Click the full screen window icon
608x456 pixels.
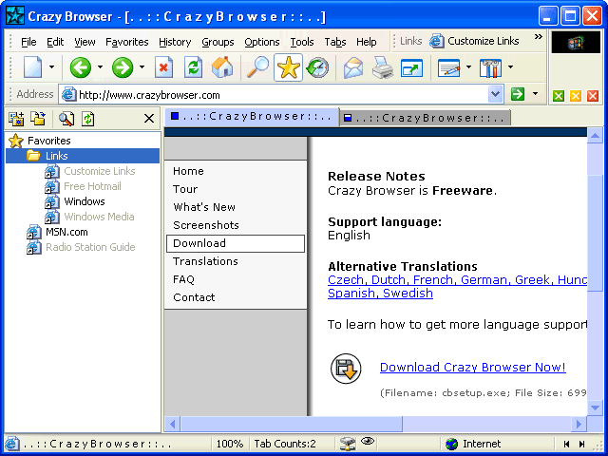(411, 67)
